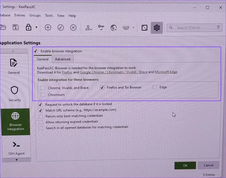The height and width of the screenshot is (178, 226).
Task: Open the Groups menu
Action: (35, 16)
